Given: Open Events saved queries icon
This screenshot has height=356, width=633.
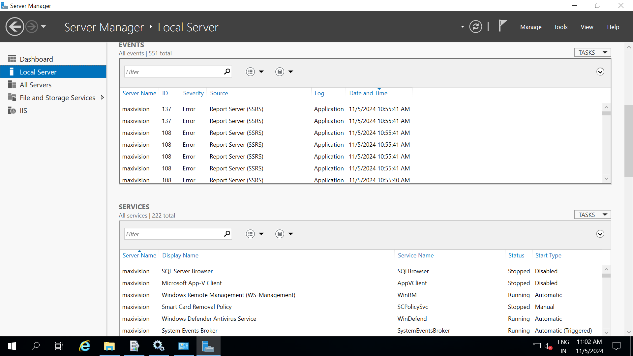Looking at the screenshot, I should (x=280, y=72).
